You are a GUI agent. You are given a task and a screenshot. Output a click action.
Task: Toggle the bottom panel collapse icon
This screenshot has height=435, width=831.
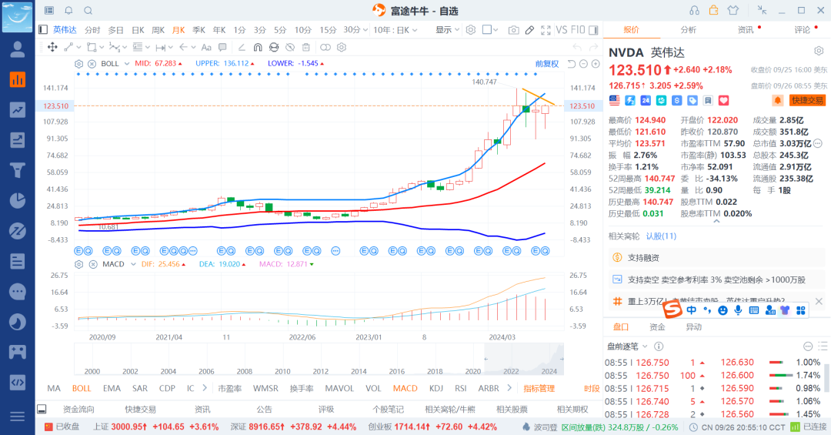click(42, 409)
